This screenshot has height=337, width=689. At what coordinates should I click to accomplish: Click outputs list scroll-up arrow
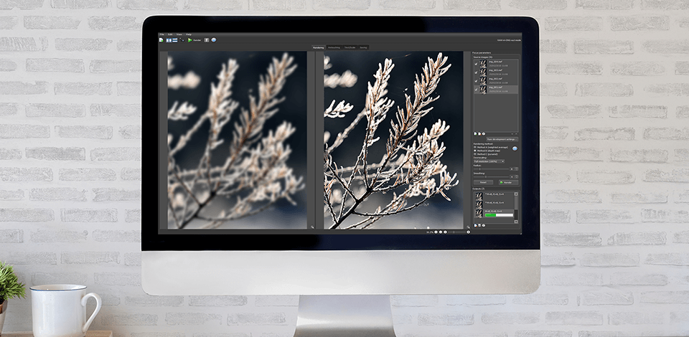click(516, 194)
